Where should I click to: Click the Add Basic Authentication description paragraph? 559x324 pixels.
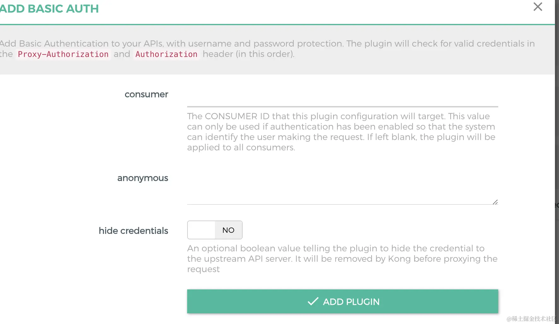[x=267, y=43]
